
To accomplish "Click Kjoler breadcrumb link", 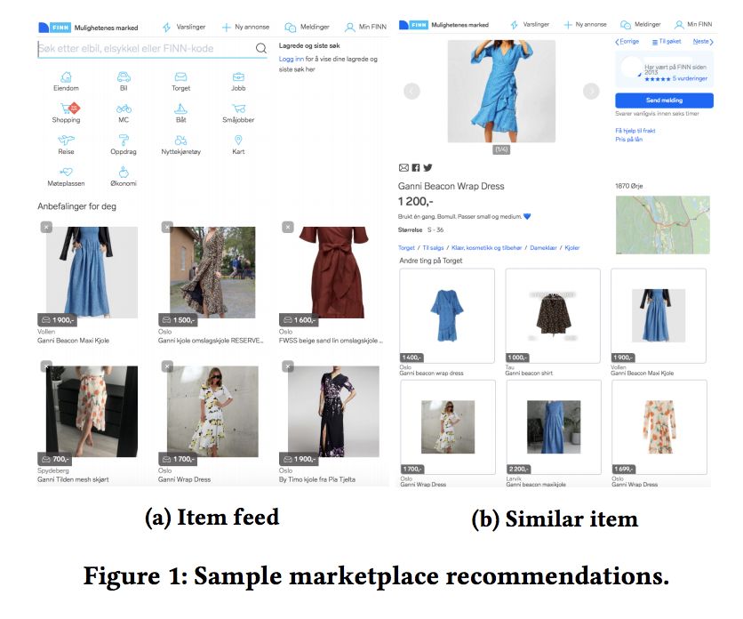I will [x=572, y=247].
